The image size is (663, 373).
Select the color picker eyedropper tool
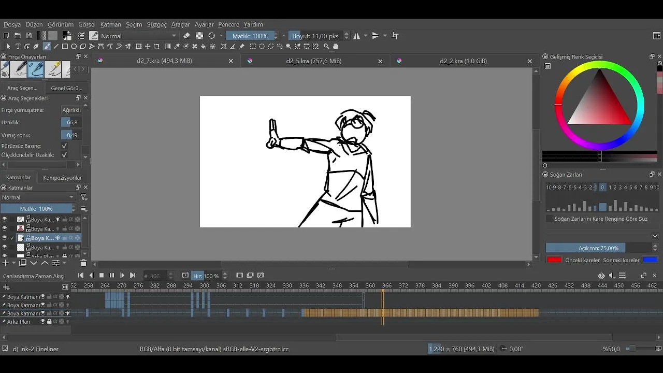(x=177, y=47)
